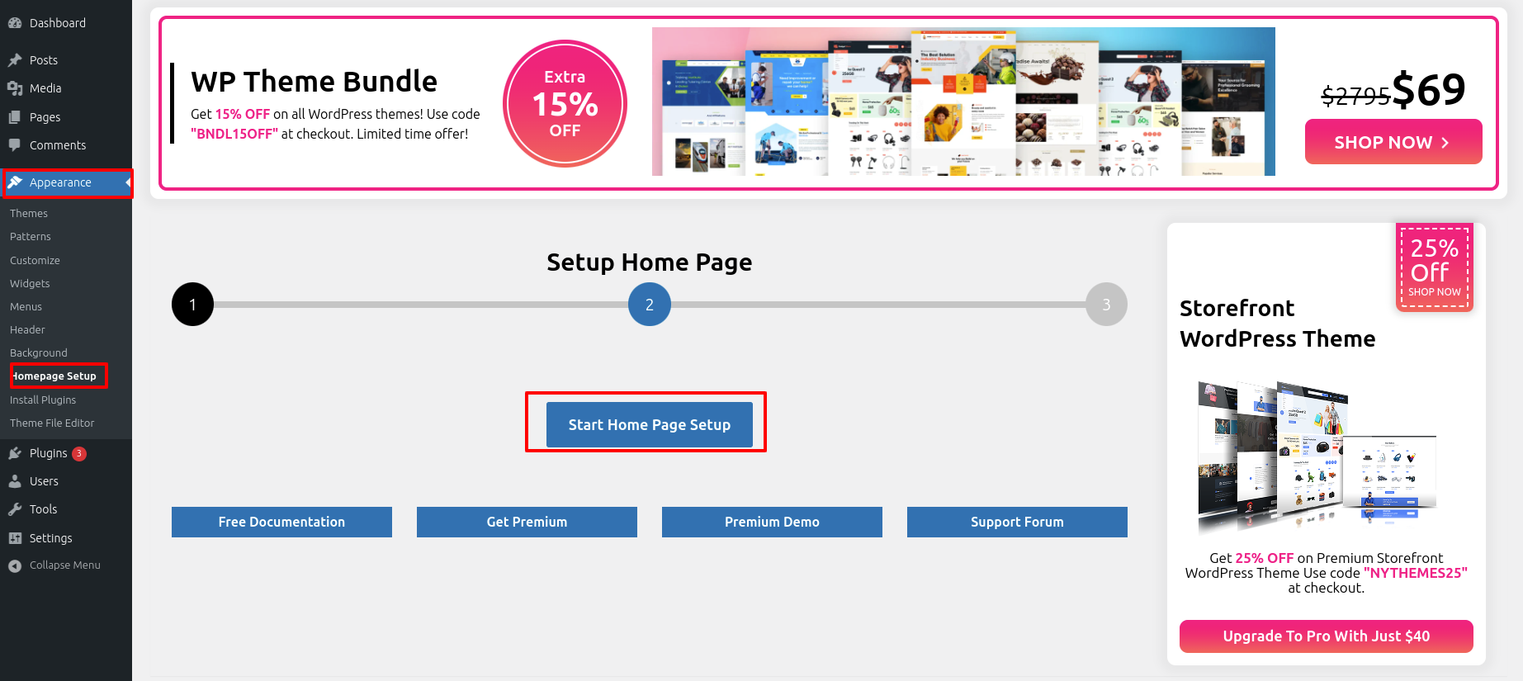Click the Extra 15% OFF circle badge
The image size is (1523, 681).
pos(565,104)
